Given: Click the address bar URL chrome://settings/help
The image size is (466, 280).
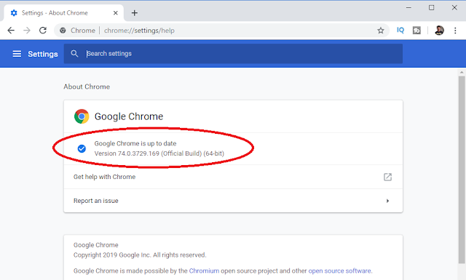Looking at the screenshot, I should 139,31.
